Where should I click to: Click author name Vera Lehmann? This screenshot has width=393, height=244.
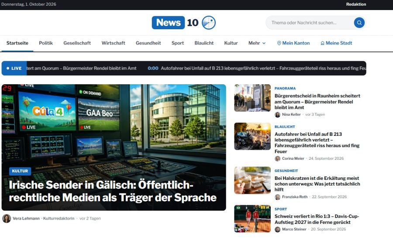click(26, 218)
